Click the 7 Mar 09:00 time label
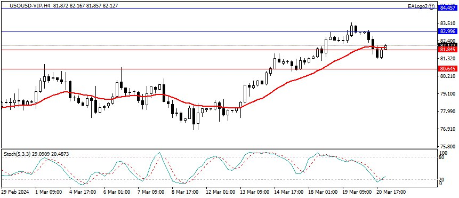459x198 pixels. (151, 192)
